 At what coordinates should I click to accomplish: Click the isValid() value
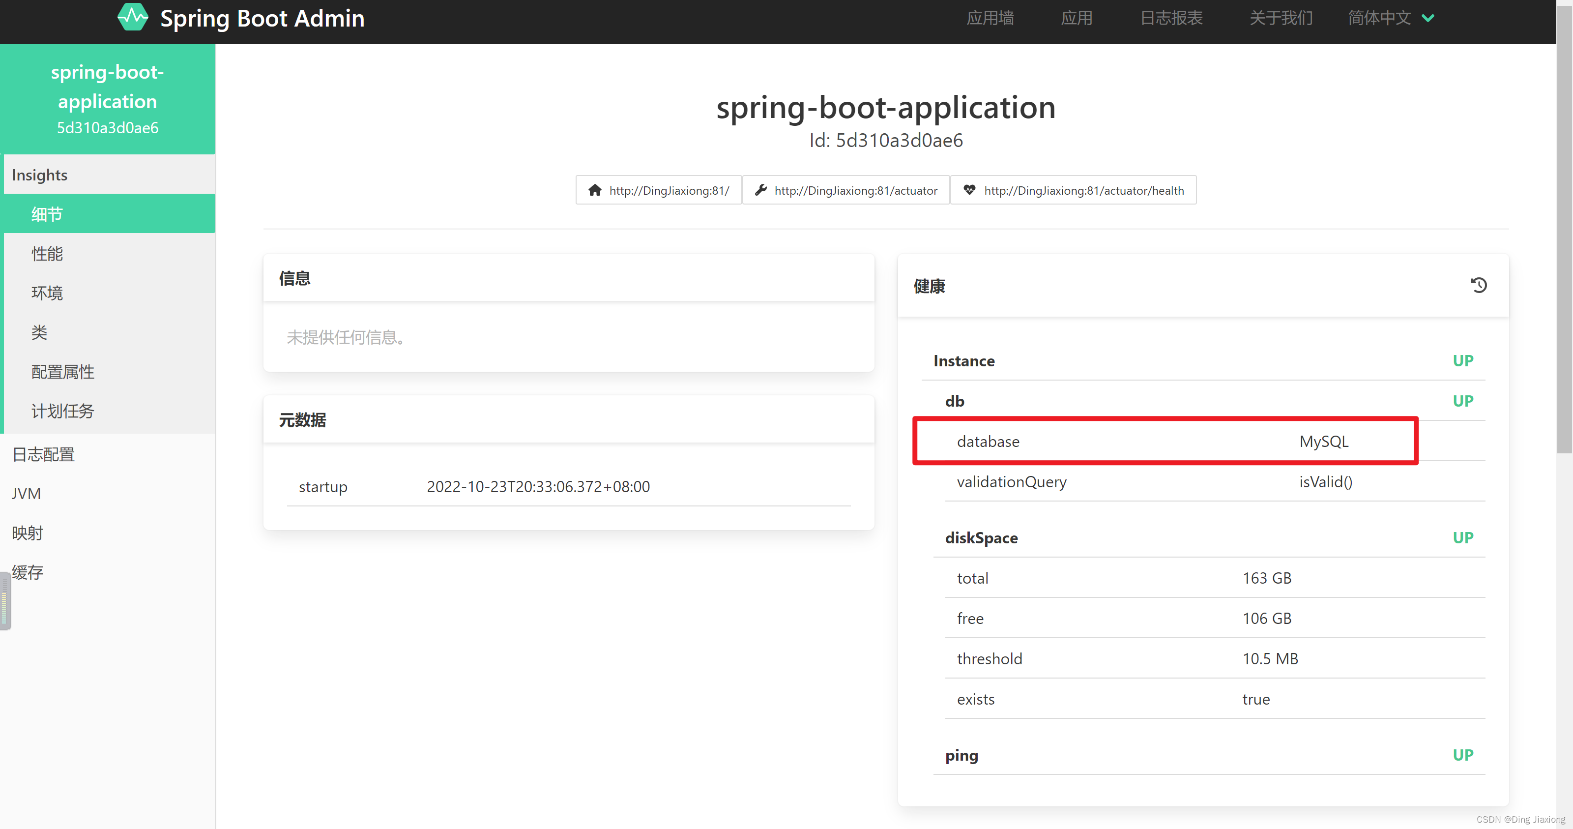1325,481
